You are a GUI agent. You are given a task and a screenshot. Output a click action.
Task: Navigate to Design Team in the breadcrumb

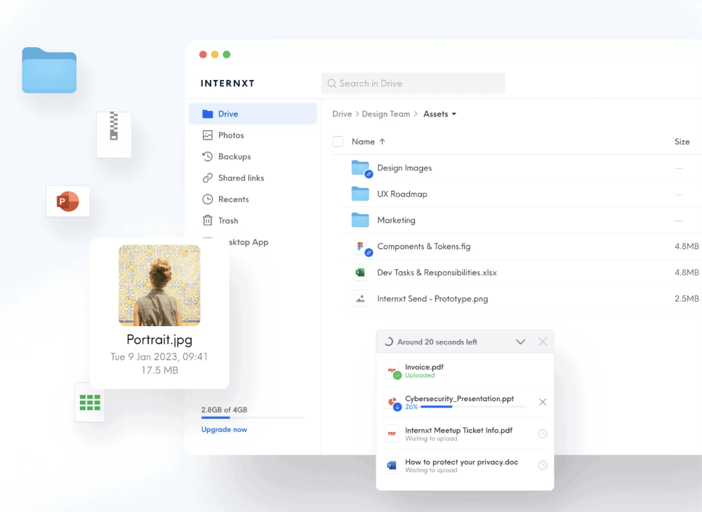coord(385,114)
